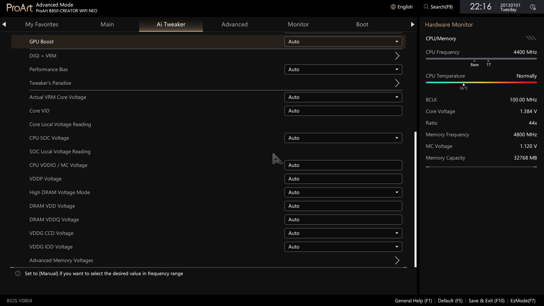544x306 pixels.
Task: Open the GPU Boost dropdown
Action: (343, 42)
